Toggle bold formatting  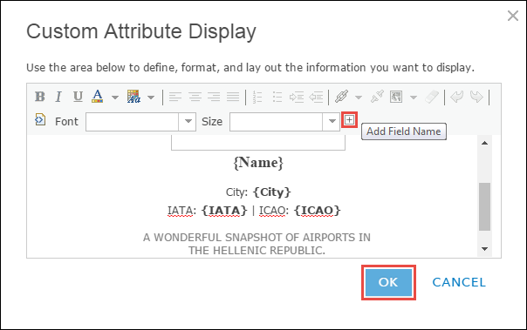click(39, 97)
